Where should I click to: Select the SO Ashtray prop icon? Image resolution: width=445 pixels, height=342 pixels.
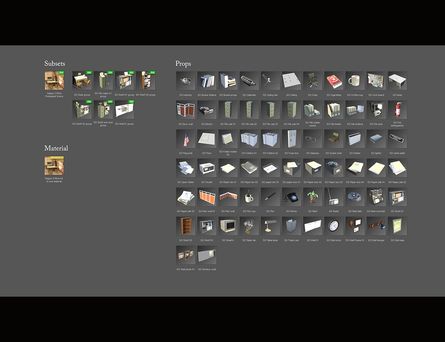point(186,81)
